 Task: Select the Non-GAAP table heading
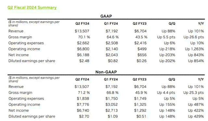click(x=106, y=72)
